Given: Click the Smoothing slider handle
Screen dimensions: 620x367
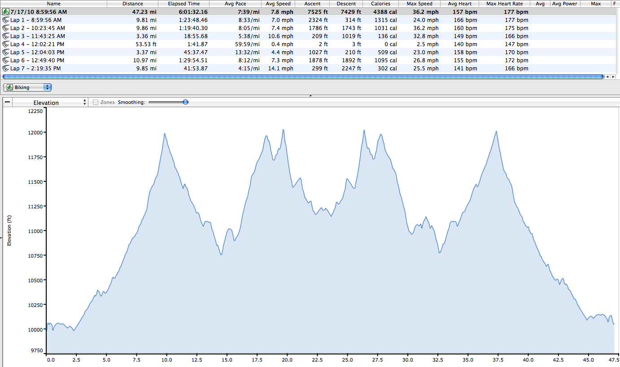Looking at the screenshot, I should pyautogui.click(x=185, y=102).
